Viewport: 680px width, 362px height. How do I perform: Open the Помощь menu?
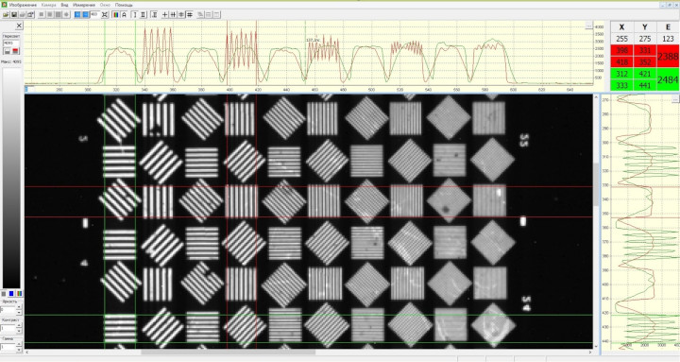[124, 5]
